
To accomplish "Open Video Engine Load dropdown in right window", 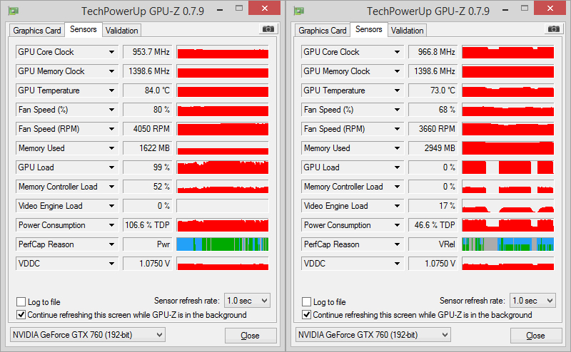I will 397,206.
